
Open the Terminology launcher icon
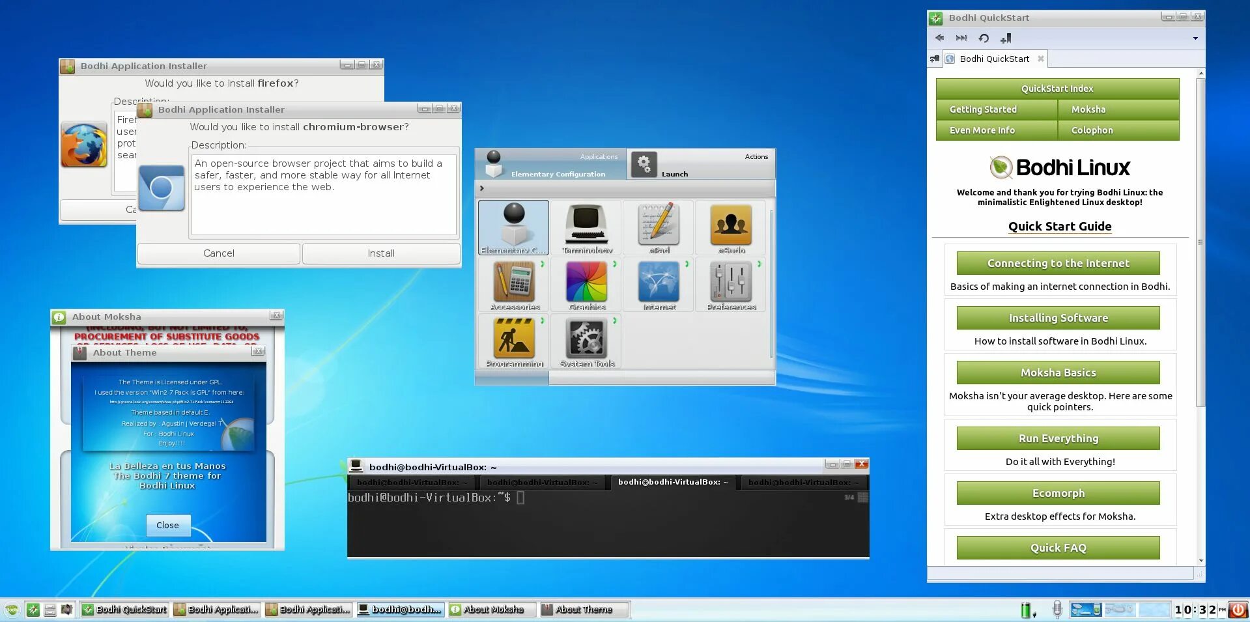587,227
